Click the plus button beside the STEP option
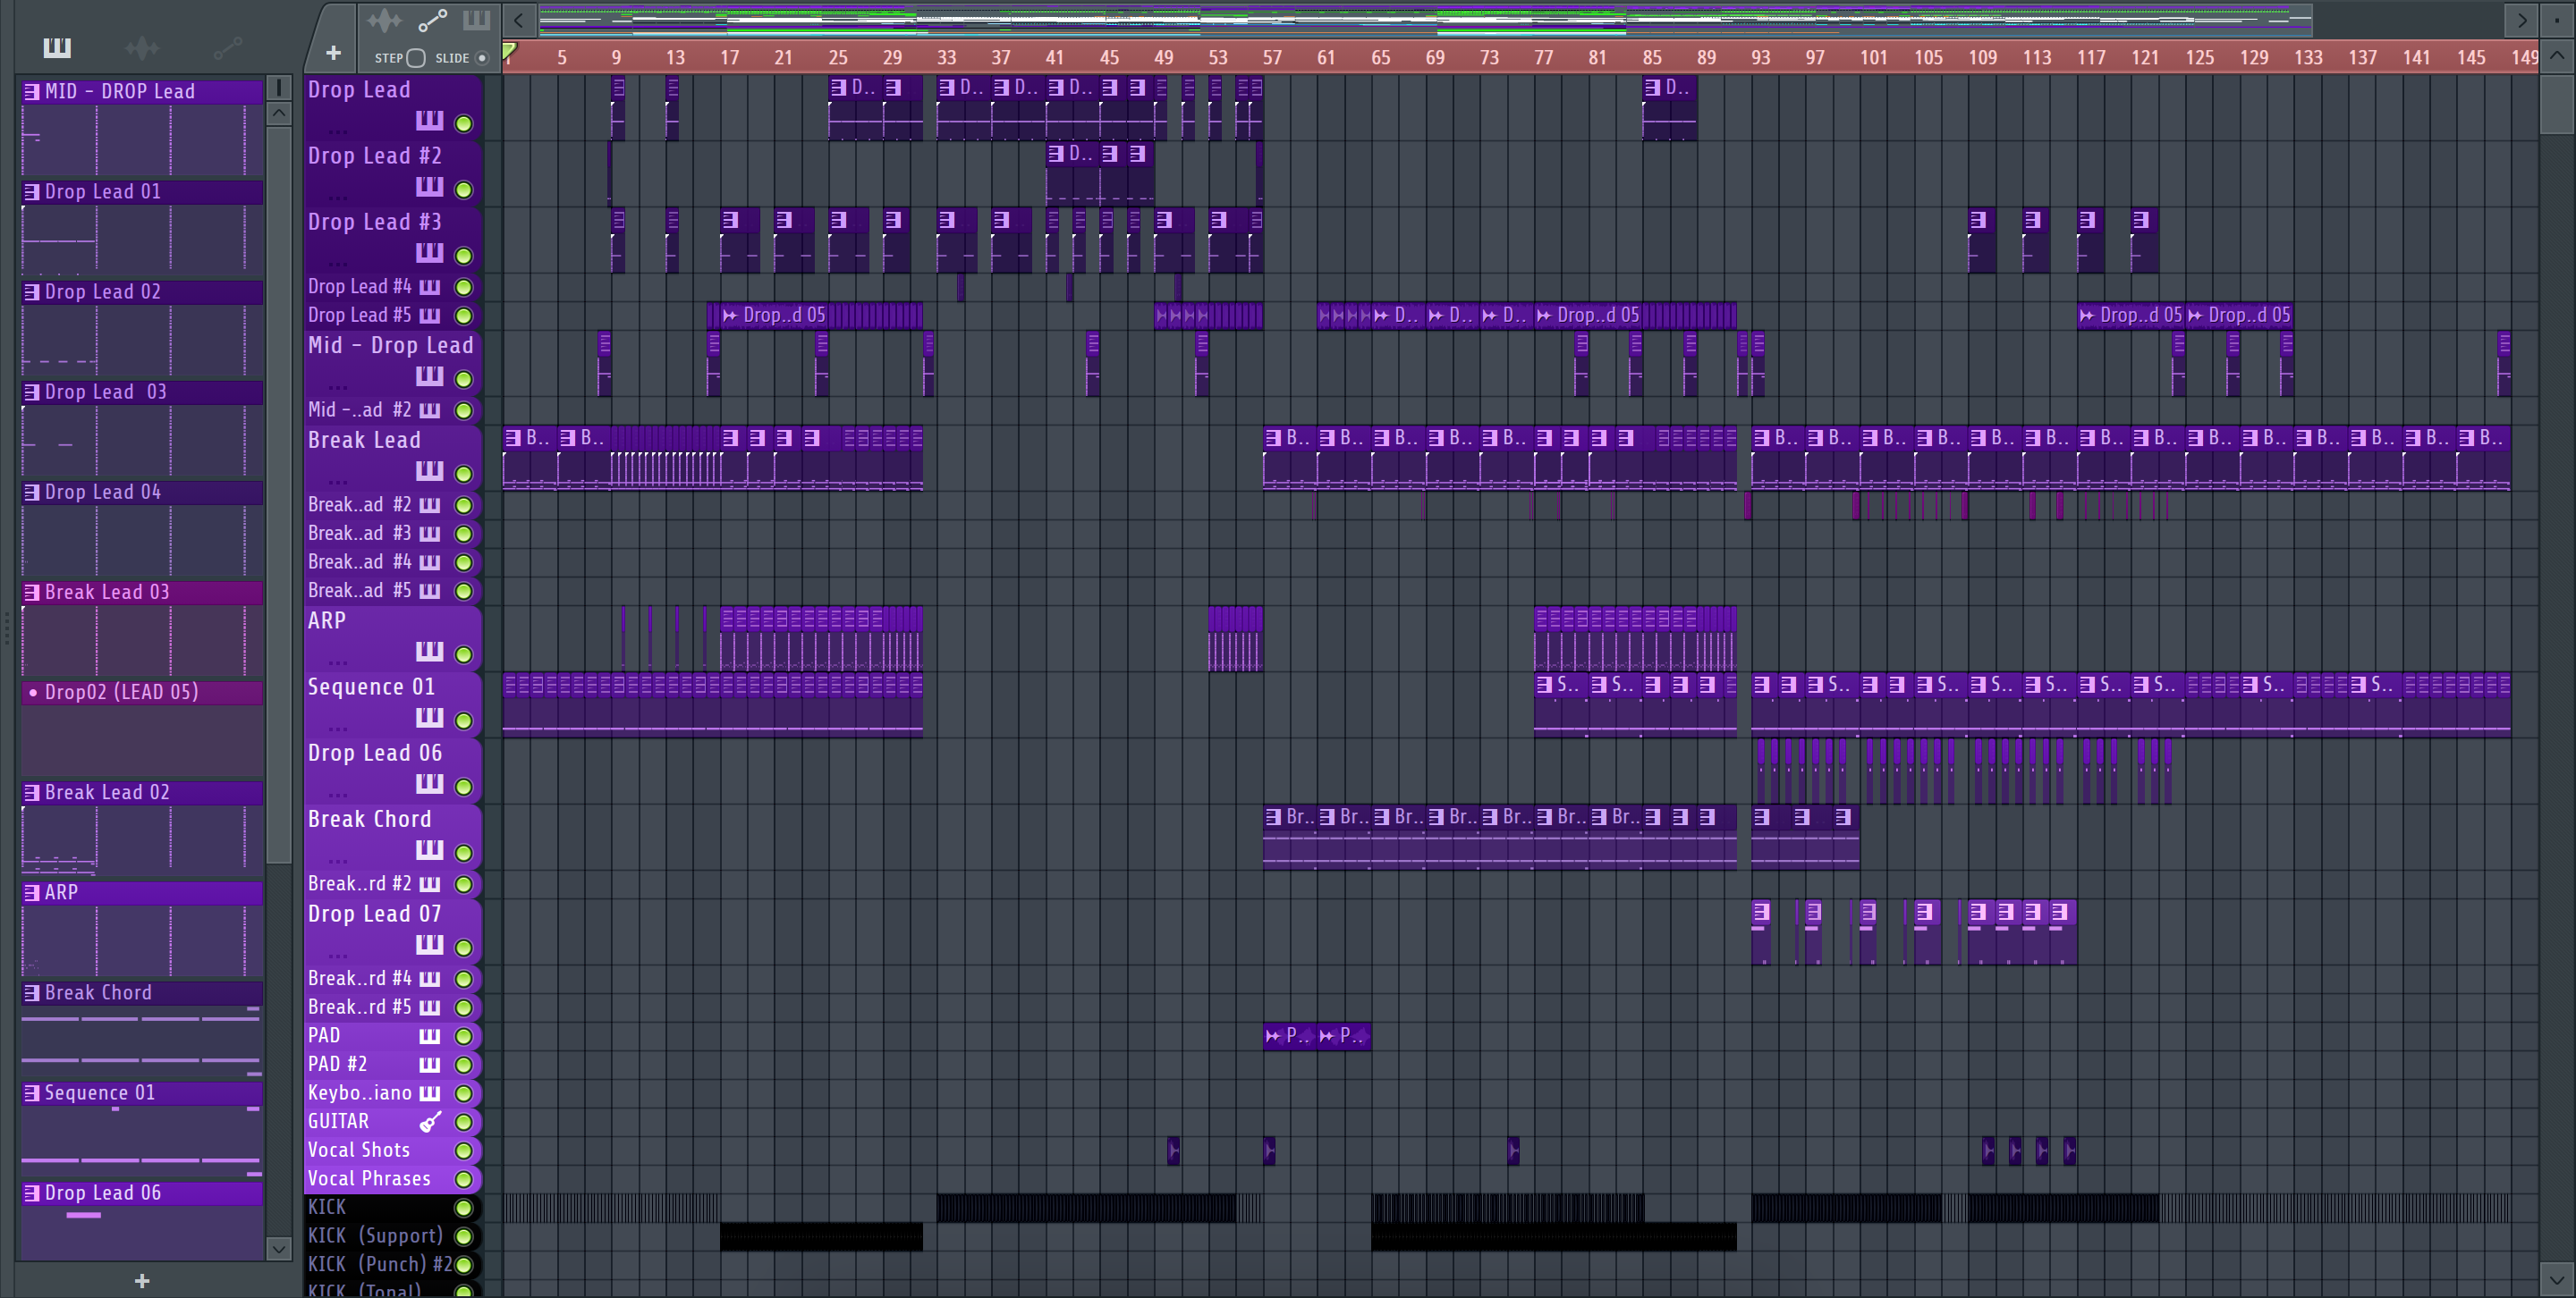 (333, 53)
